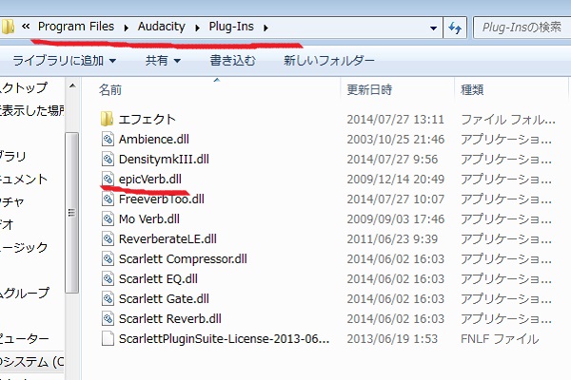The height and width of the screenshot is (380, 571).
Task: Click the ファイル フォル... type cell
Action: tap(508, 120)
